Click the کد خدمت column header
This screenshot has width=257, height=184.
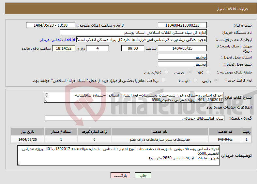[225, 132]
